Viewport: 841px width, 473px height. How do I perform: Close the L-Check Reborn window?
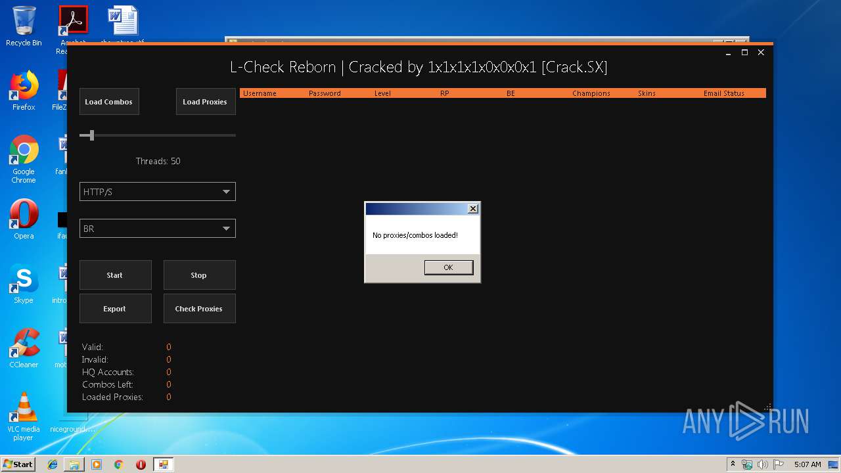pos(761,53)
